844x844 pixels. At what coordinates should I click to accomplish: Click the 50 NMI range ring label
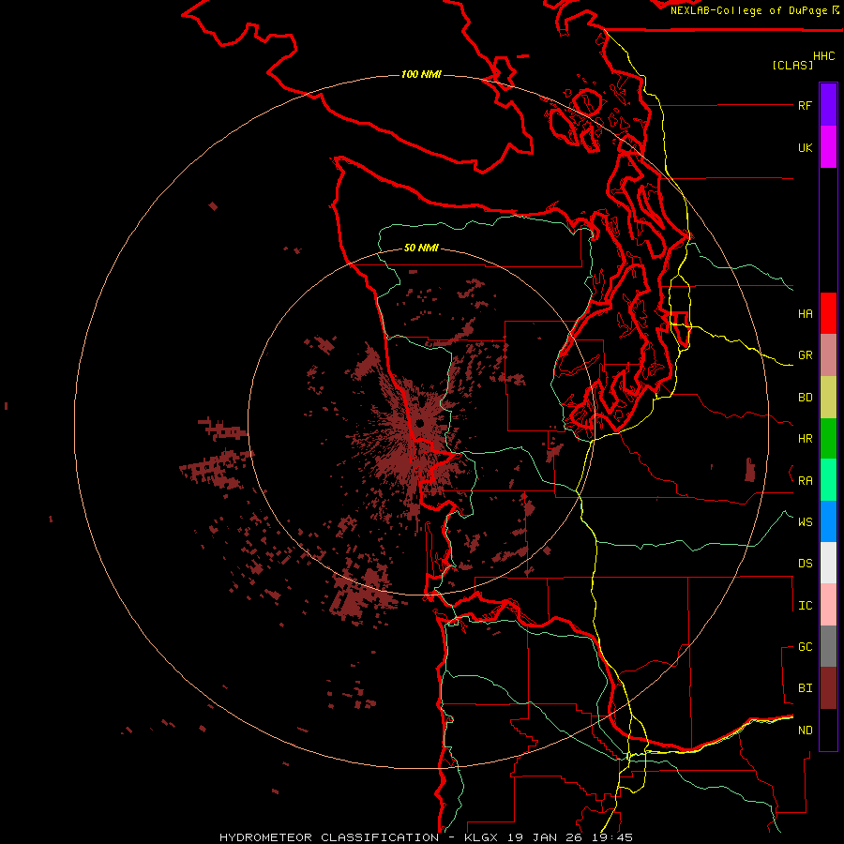tap(421, 249)
